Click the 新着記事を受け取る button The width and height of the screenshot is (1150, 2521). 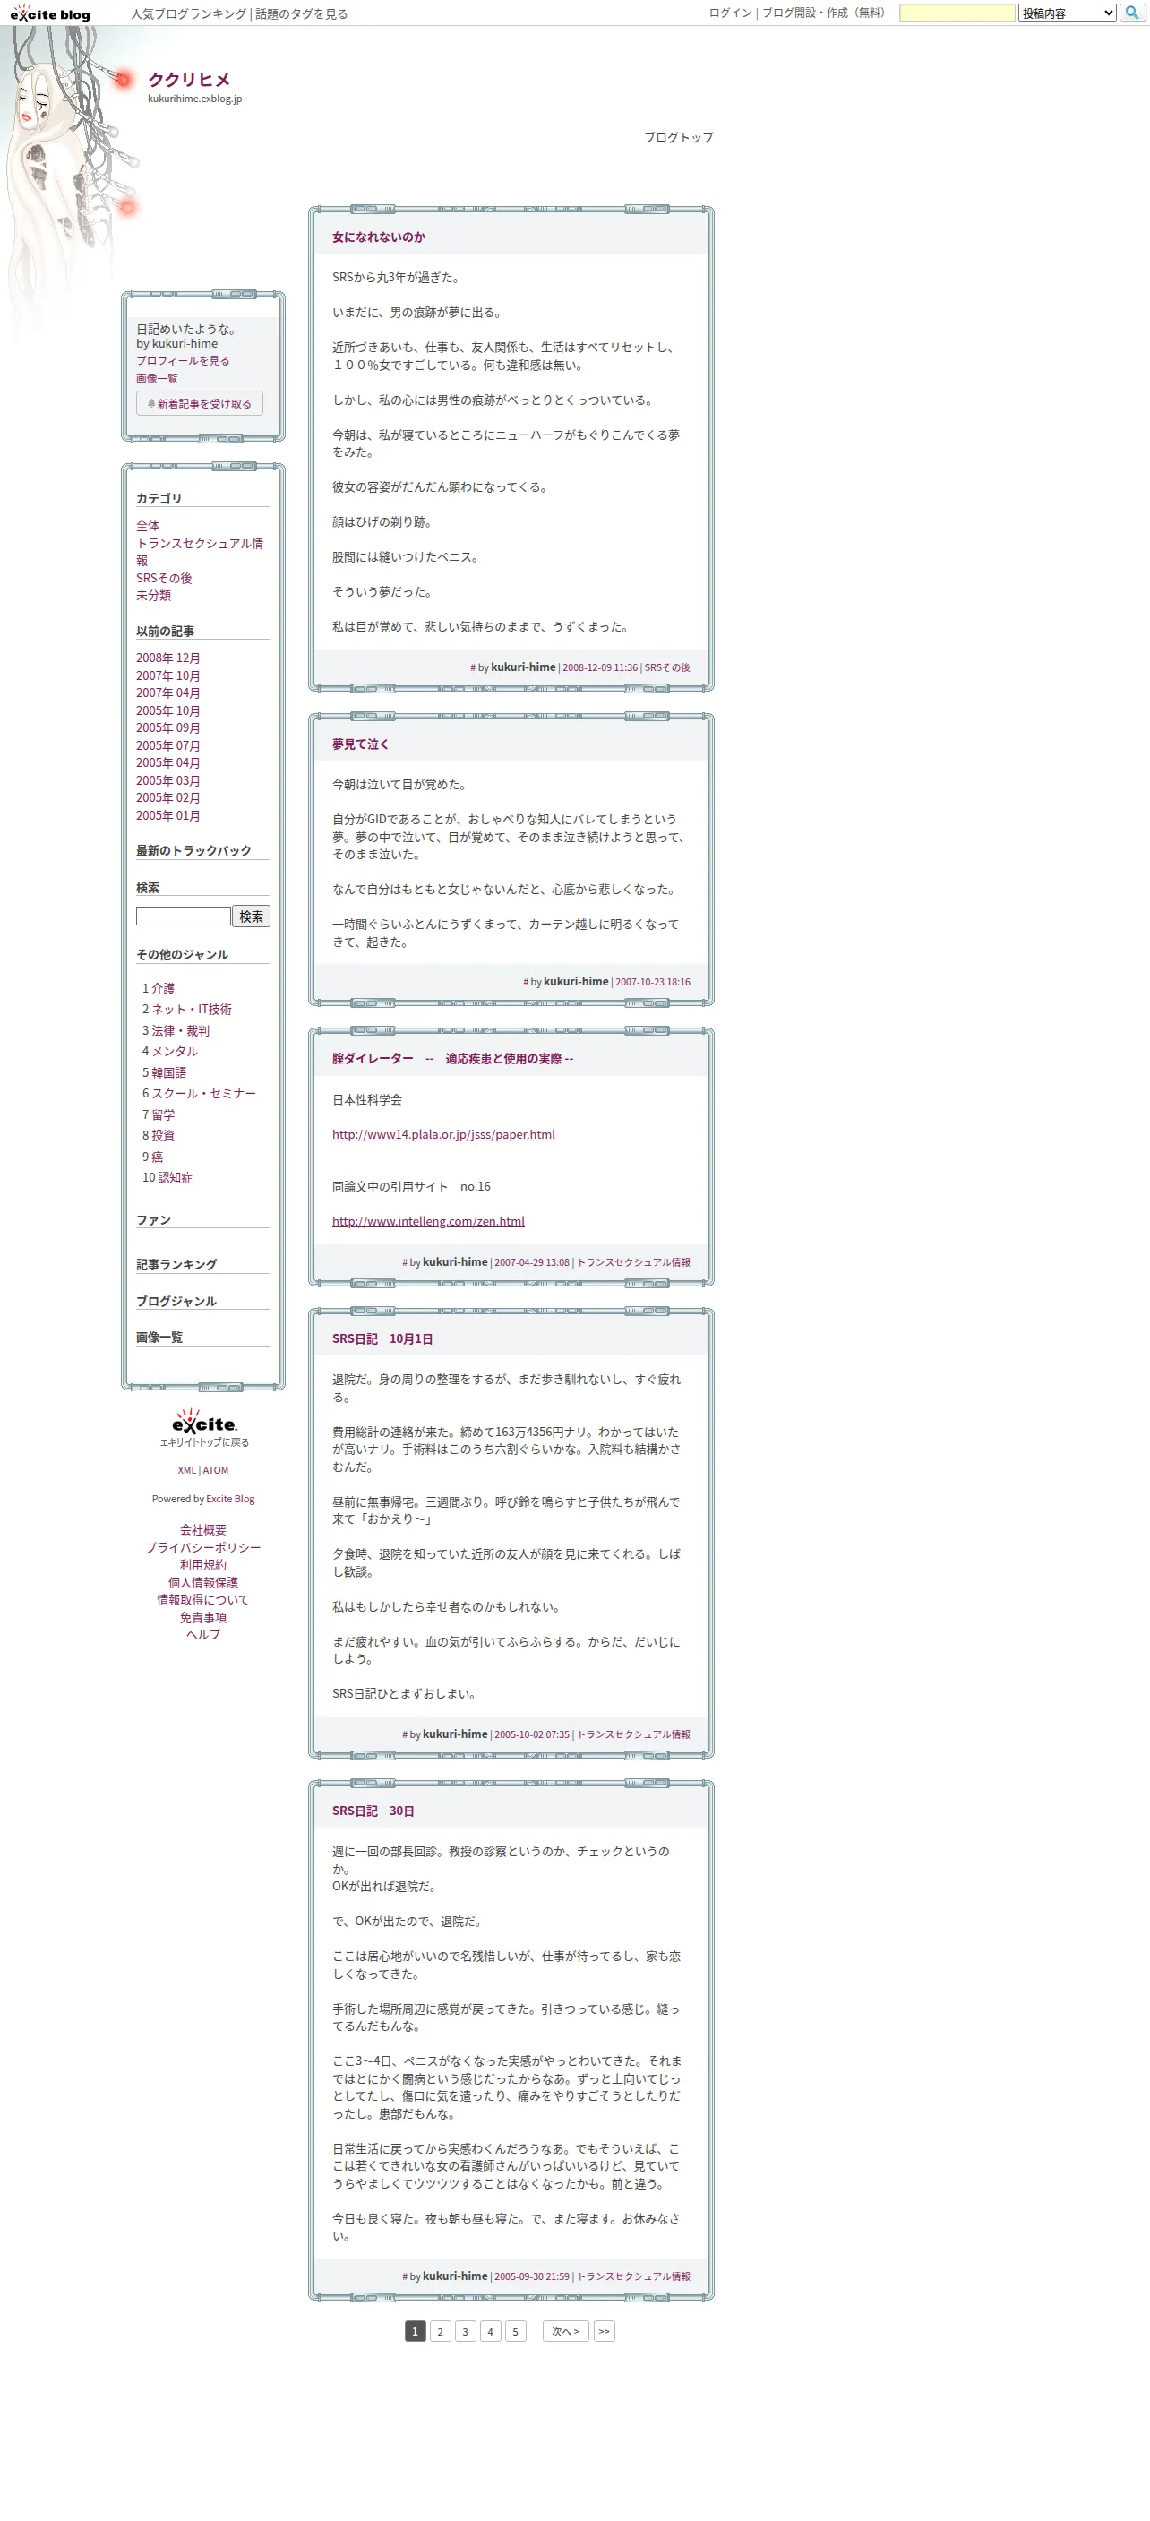point(200,403)
